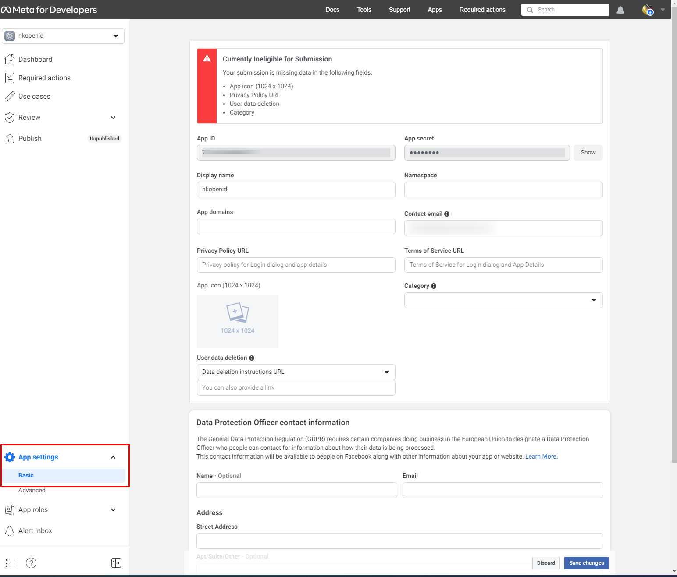
Task: Click the Contact email info icon
Action: click(447, 214)
